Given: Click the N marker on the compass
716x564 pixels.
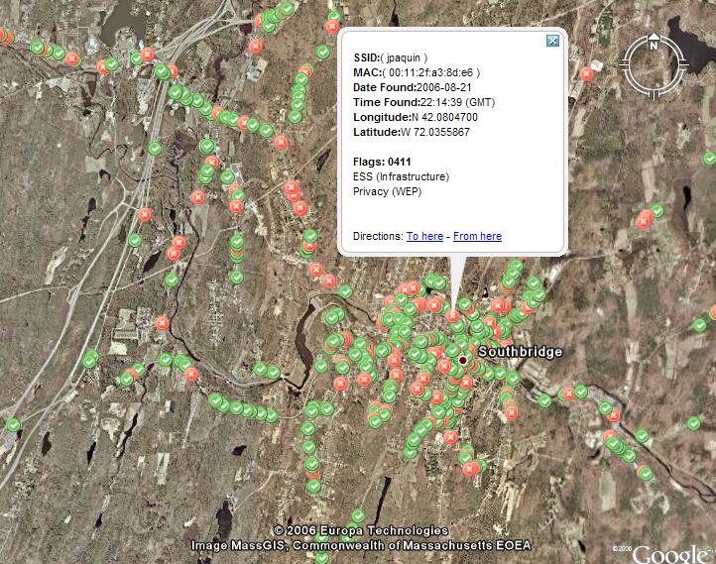Looking at the screenshot, I should pyautogui.click(x=654, y=44).
